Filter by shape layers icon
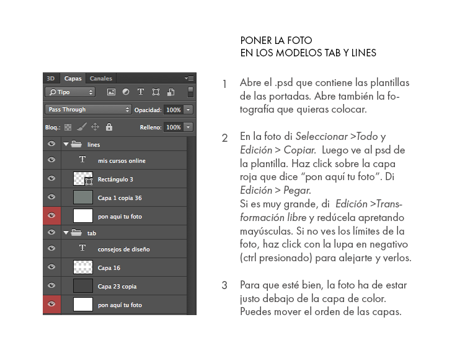 click(x=156, y=92)
